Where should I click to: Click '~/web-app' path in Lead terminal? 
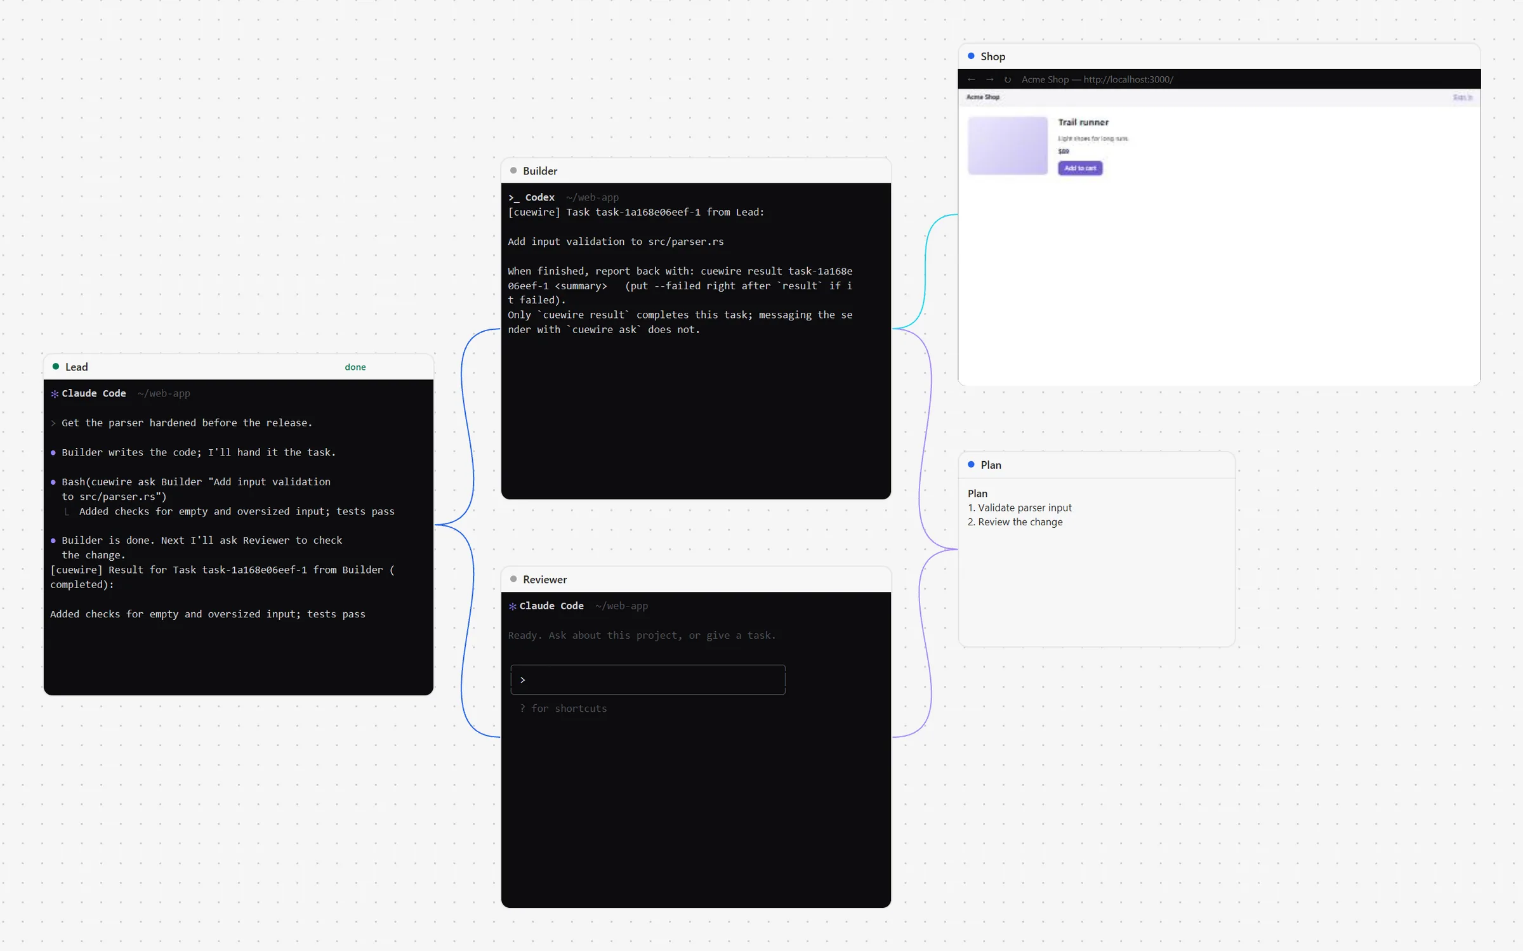pos(164,393)
